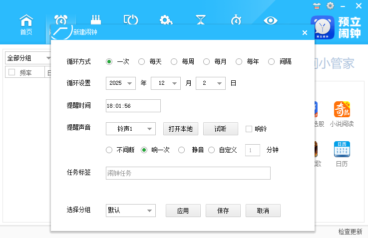Open the hourglass countdown icon
This screenshot has height=238, width=368.
coord(201,20)
